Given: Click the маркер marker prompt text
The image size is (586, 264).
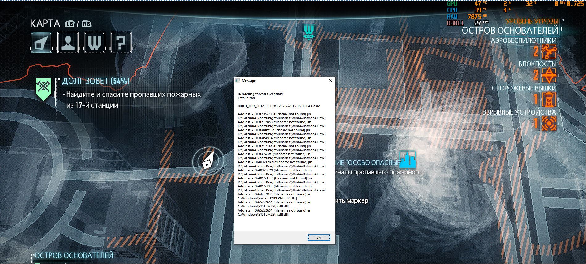Looking at the screenshot, I should coord(357,201).
